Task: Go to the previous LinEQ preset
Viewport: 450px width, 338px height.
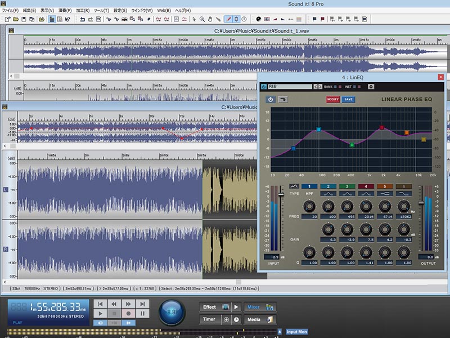Action: click(x=316, y=87)
